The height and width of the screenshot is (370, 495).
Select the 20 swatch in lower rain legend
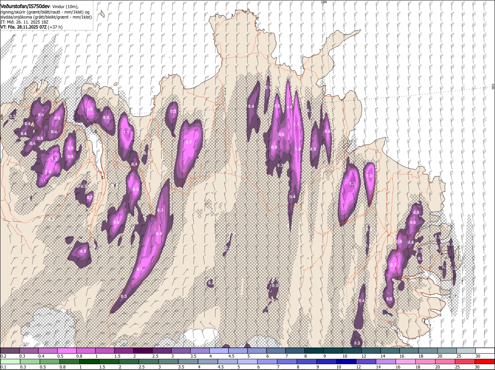(445, 362)
